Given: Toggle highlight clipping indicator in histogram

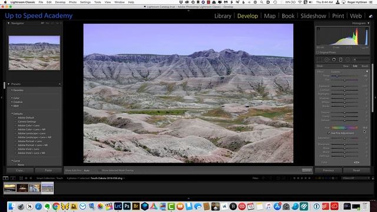Looking at the screenshot, I should [x=367, y=29].
